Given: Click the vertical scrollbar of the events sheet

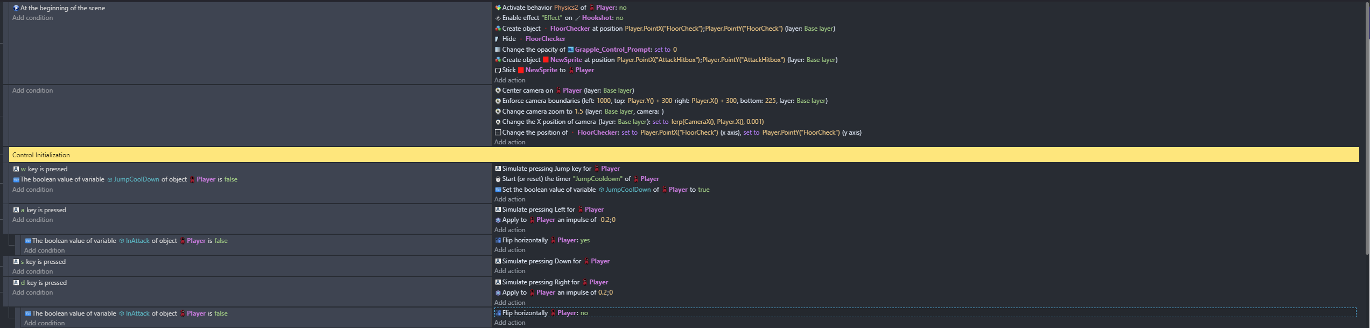Looking at the screenshot, I should [1367, 129].
